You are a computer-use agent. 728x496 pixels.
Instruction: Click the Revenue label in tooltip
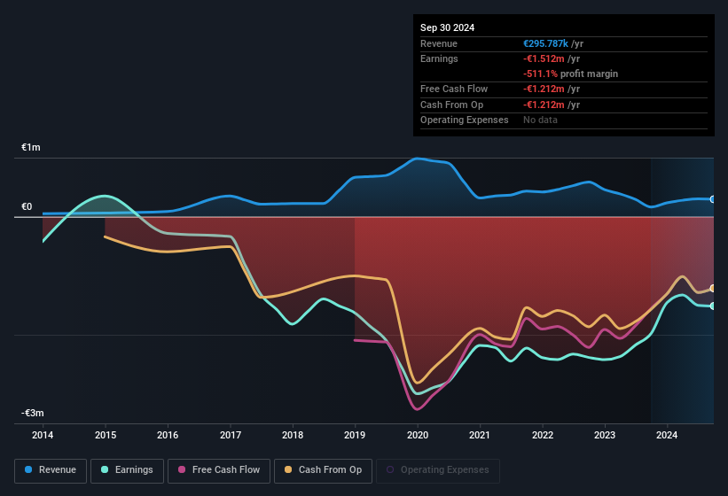coord(439,43)
